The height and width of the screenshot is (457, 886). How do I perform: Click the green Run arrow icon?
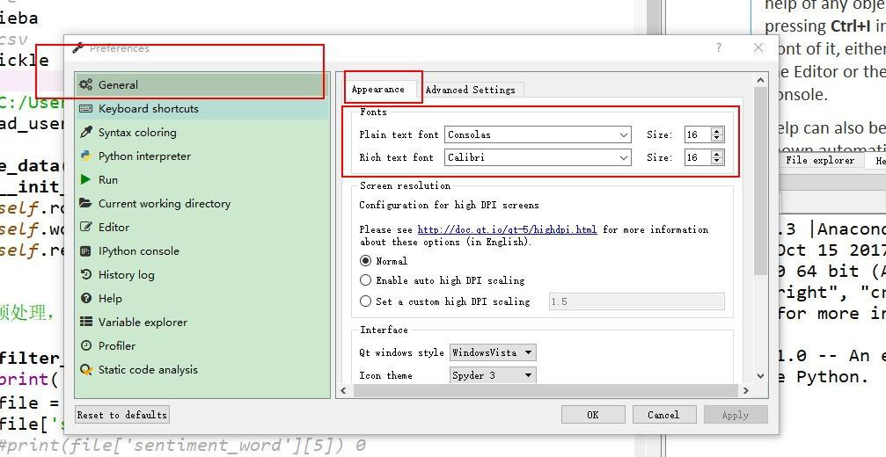86,179
